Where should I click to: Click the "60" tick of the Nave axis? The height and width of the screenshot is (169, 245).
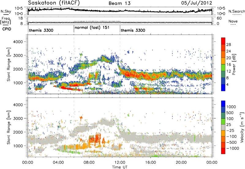219,18
